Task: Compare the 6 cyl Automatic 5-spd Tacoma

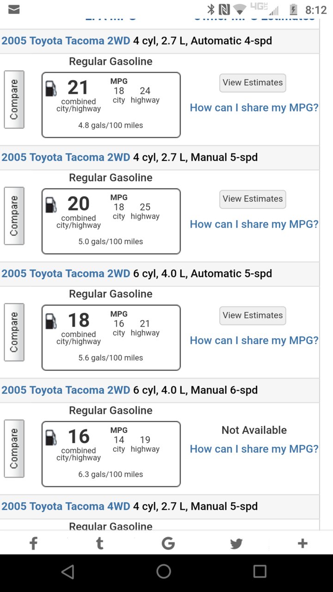Action: [14, 332]
